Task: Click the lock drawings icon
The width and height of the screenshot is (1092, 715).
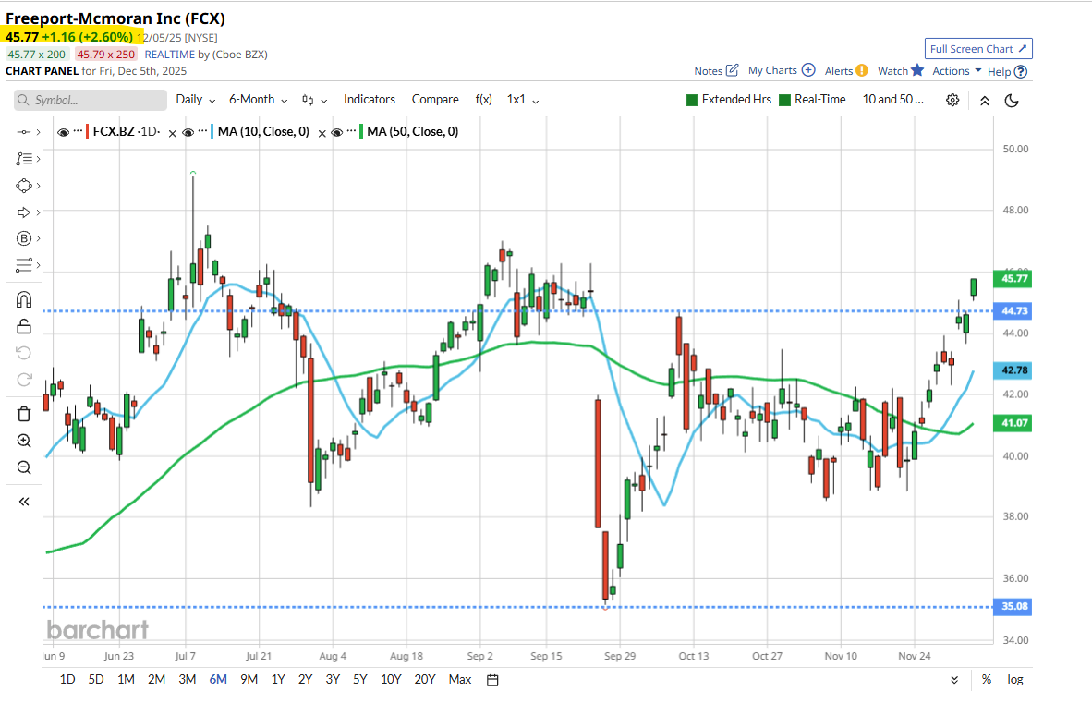Action: pyautogui.click(x=24, y=326)
